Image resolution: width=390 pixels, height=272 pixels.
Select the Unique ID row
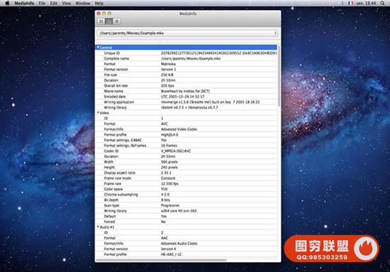pyautogui.click(x=186, y=53)
